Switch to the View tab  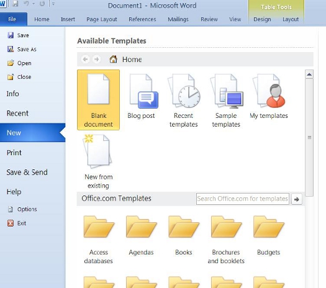[235, 19]
